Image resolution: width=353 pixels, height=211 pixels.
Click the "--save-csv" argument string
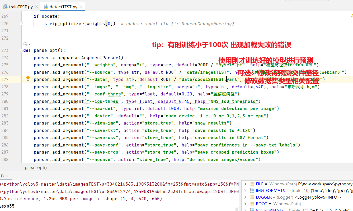pos(102,137)
